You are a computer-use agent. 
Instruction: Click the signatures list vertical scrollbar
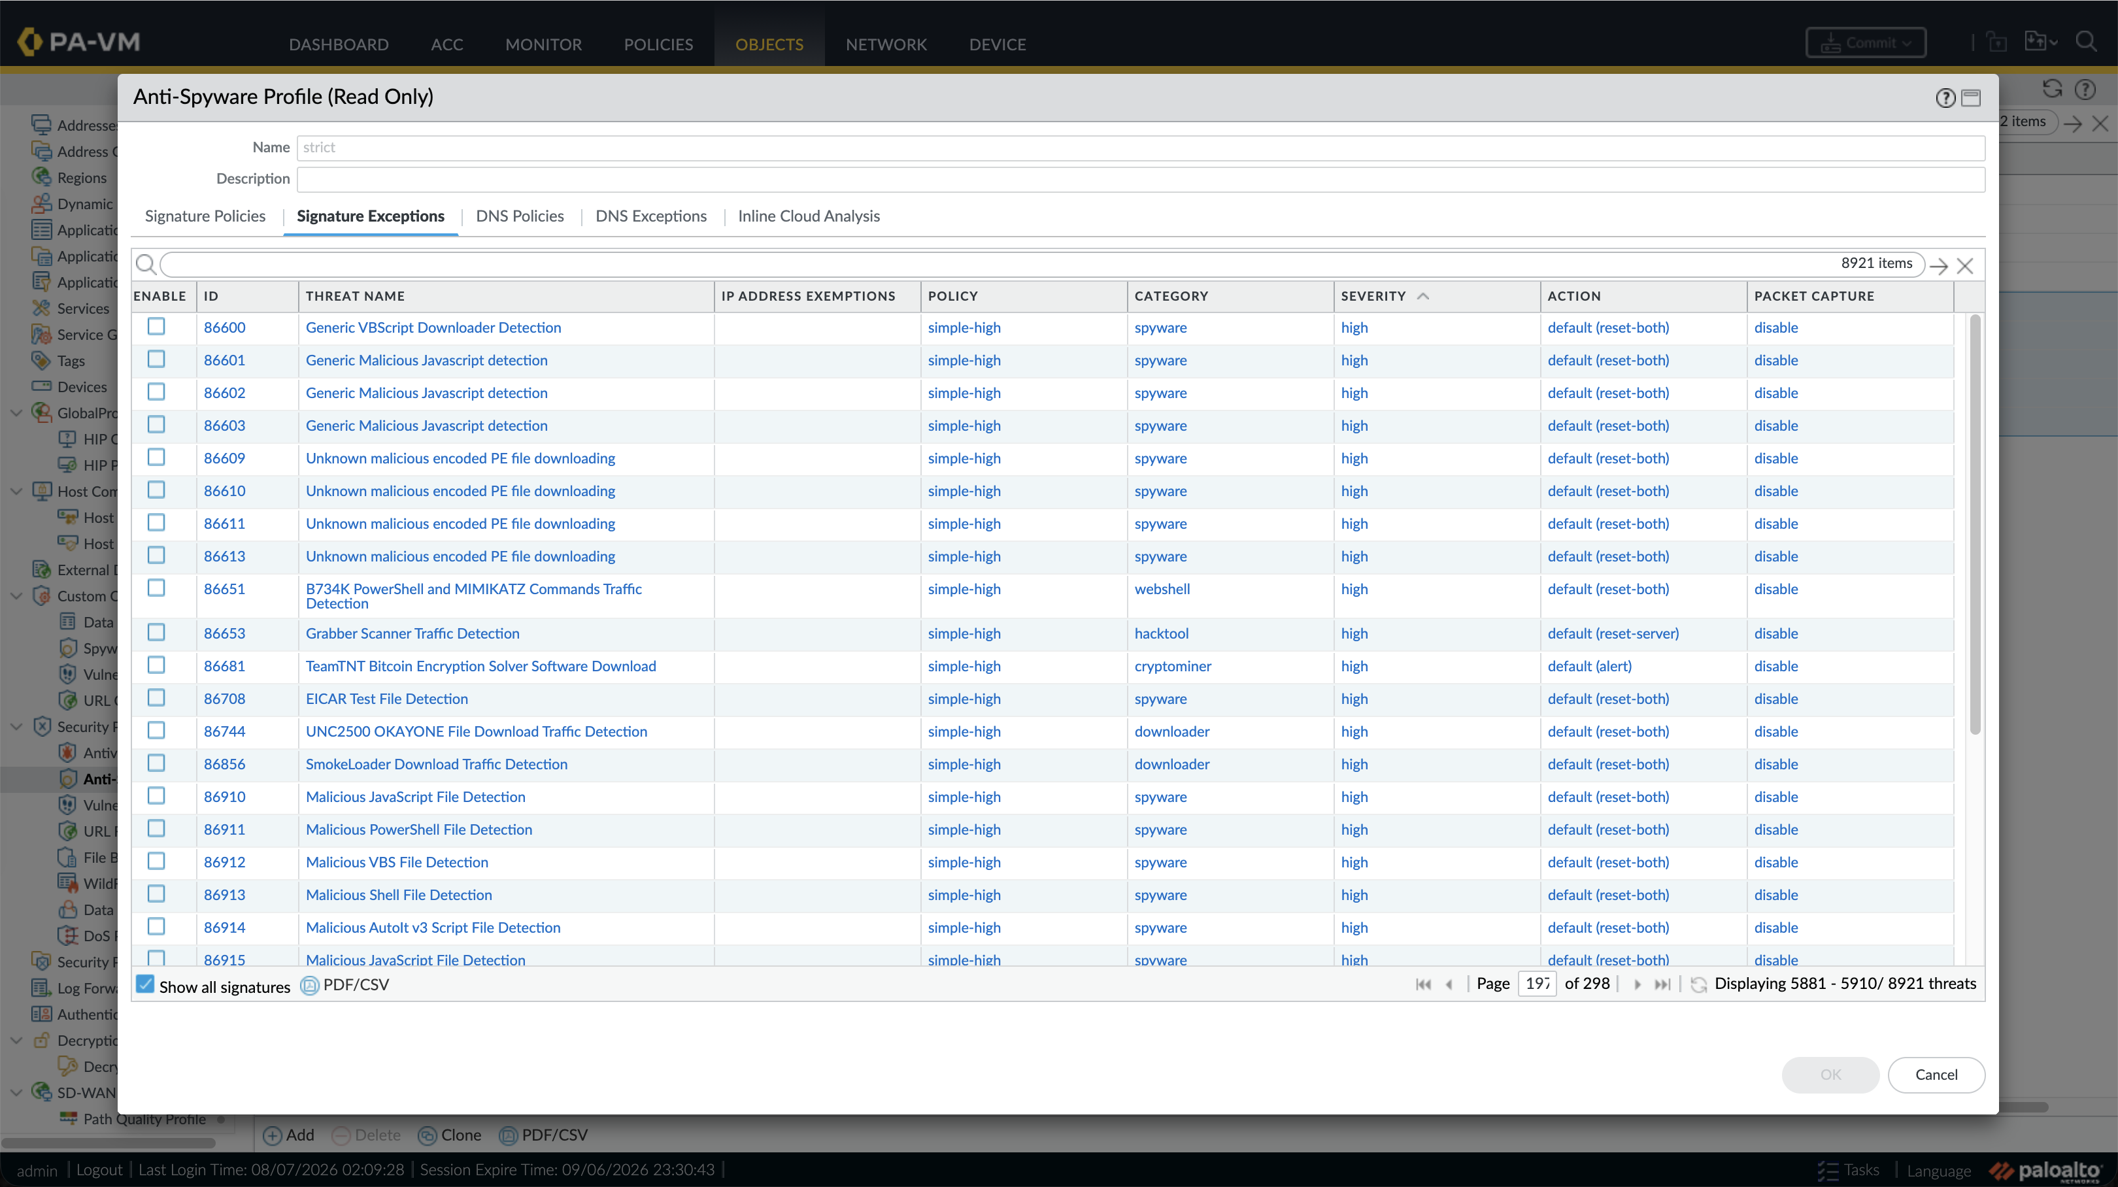1975,524
